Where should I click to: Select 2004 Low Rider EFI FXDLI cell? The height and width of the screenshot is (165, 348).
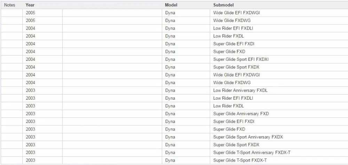coord(233,28)
